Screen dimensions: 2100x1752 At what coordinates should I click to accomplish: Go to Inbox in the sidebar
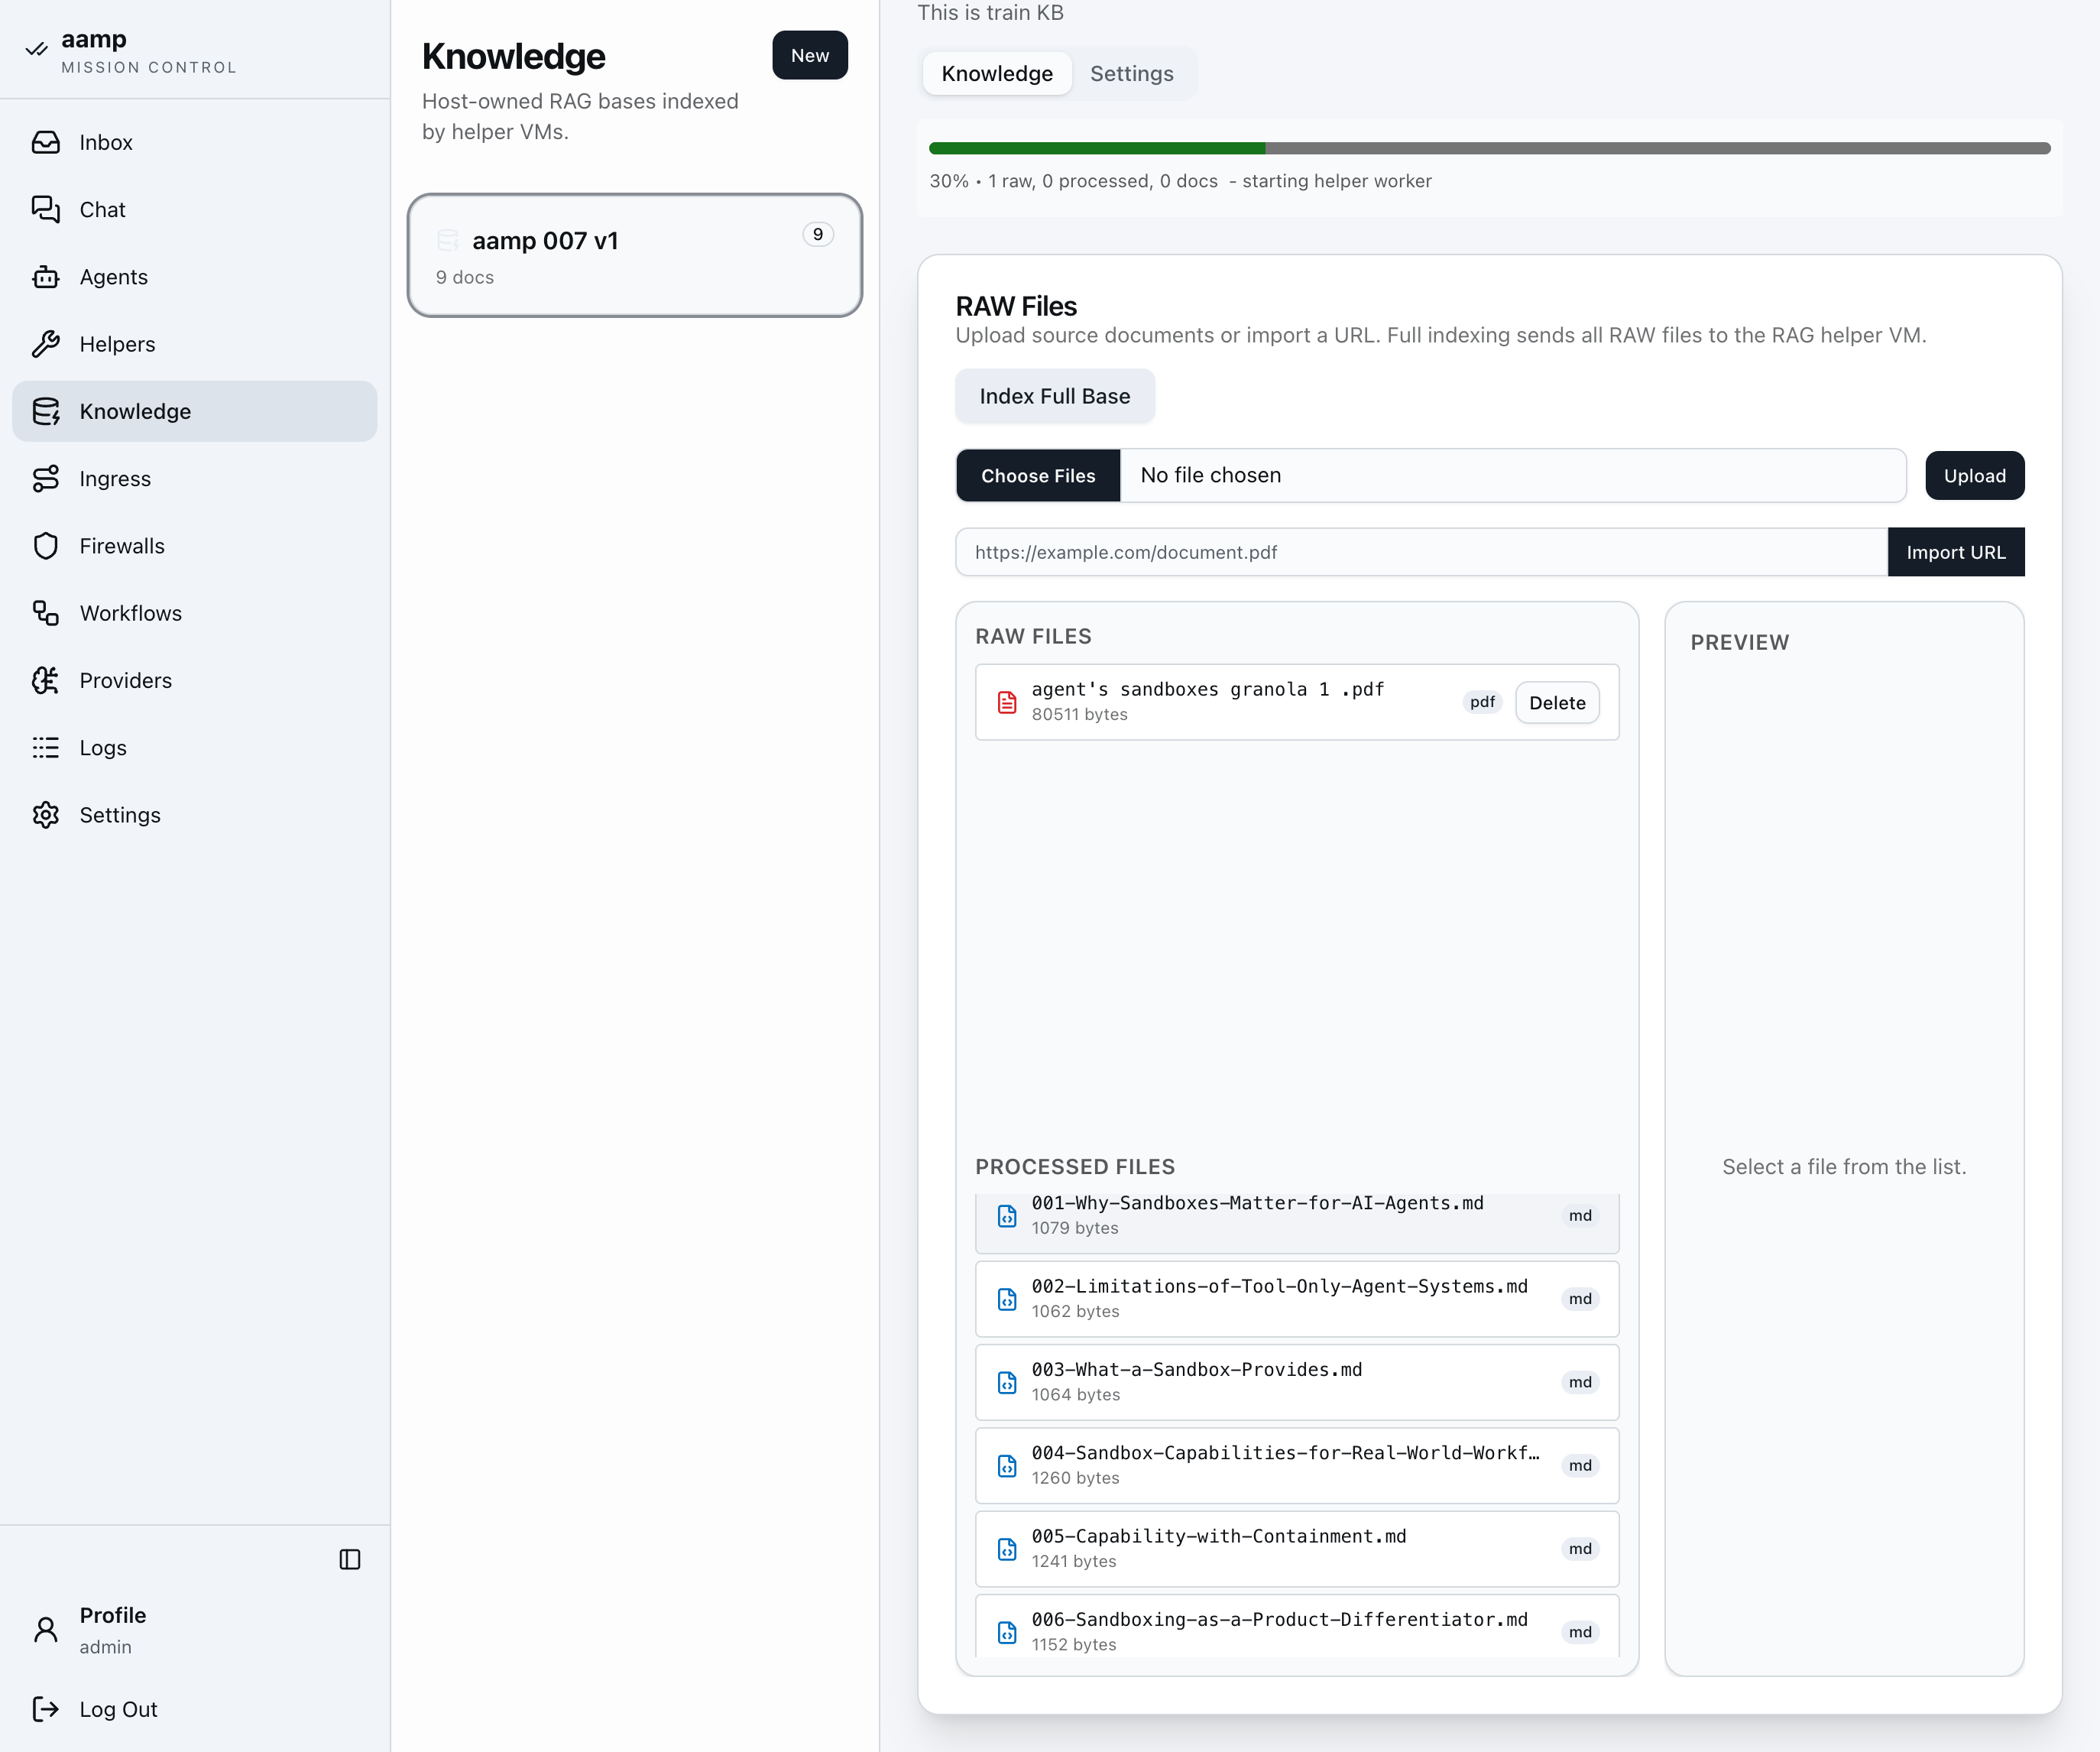195,142
